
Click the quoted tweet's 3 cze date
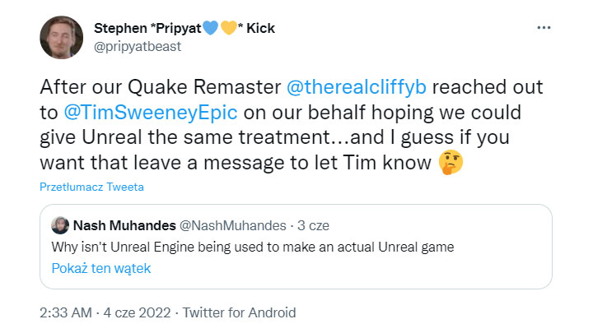point(312,225)
